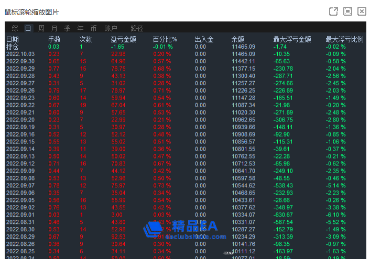The height and width of the screenshot is (259, 370).
Task: Click the 余额 column header
Action: (x=237, y=39)
